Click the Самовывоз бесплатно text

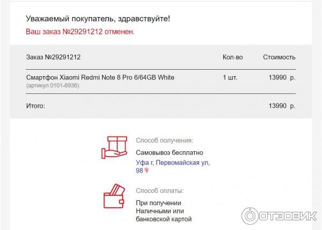(170, 152)
